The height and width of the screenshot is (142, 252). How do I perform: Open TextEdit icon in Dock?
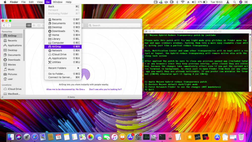[178, 137]
